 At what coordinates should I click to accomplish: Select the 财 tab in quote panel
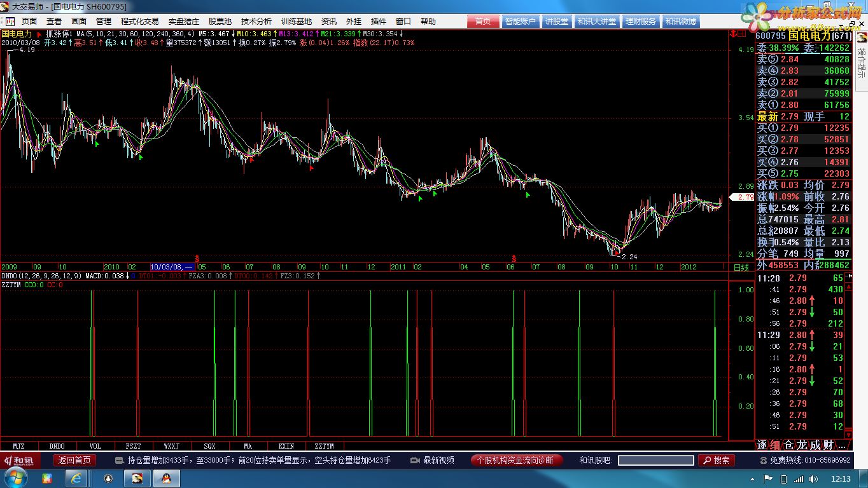(x=828, y=444)
